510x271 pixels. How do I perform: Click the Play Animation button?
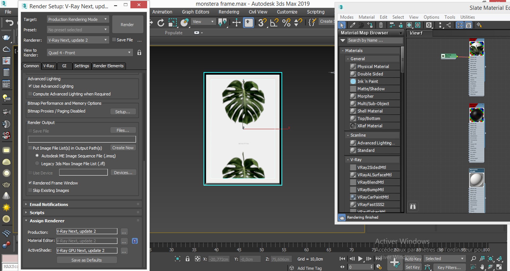(x=360, y=259)
